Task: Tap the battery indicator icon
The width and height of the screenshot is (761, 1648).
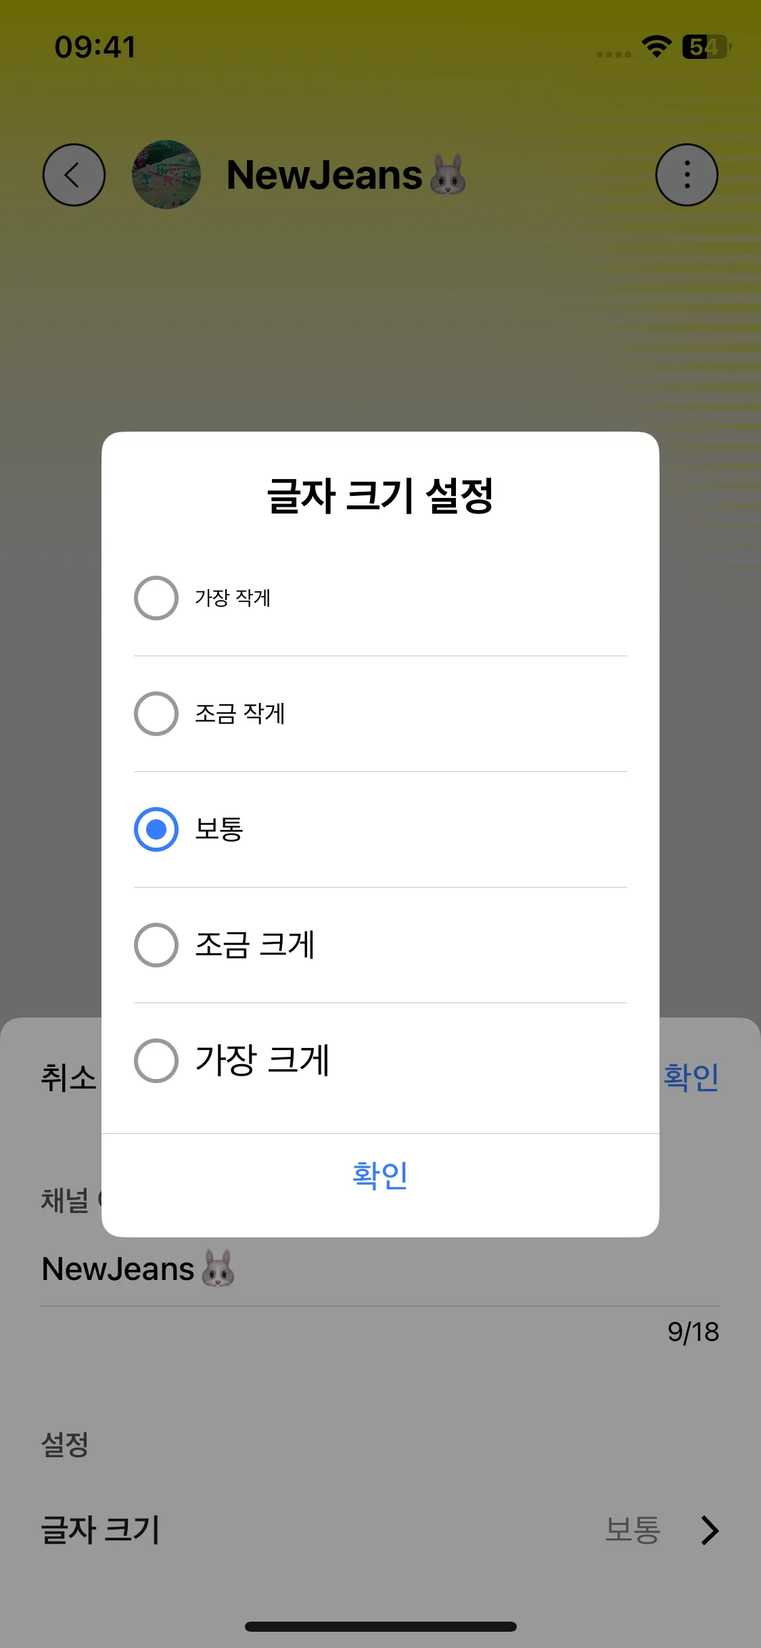Action: [706, 47]
